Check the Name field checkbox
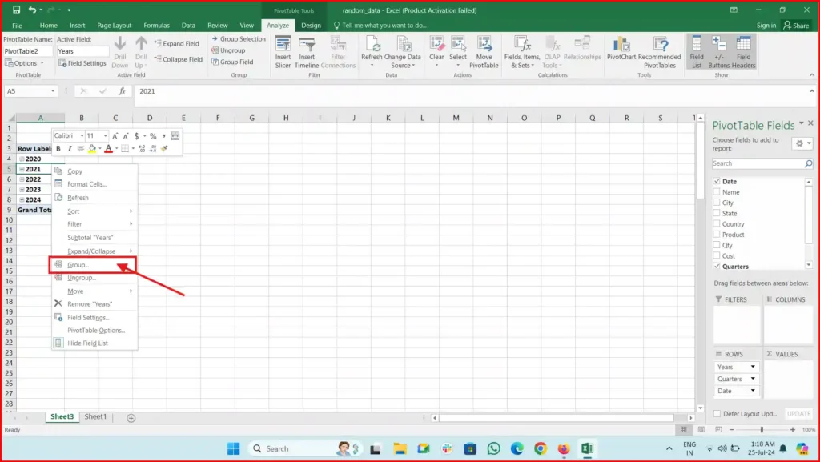820x462 pixels. (x=717, y=191)
